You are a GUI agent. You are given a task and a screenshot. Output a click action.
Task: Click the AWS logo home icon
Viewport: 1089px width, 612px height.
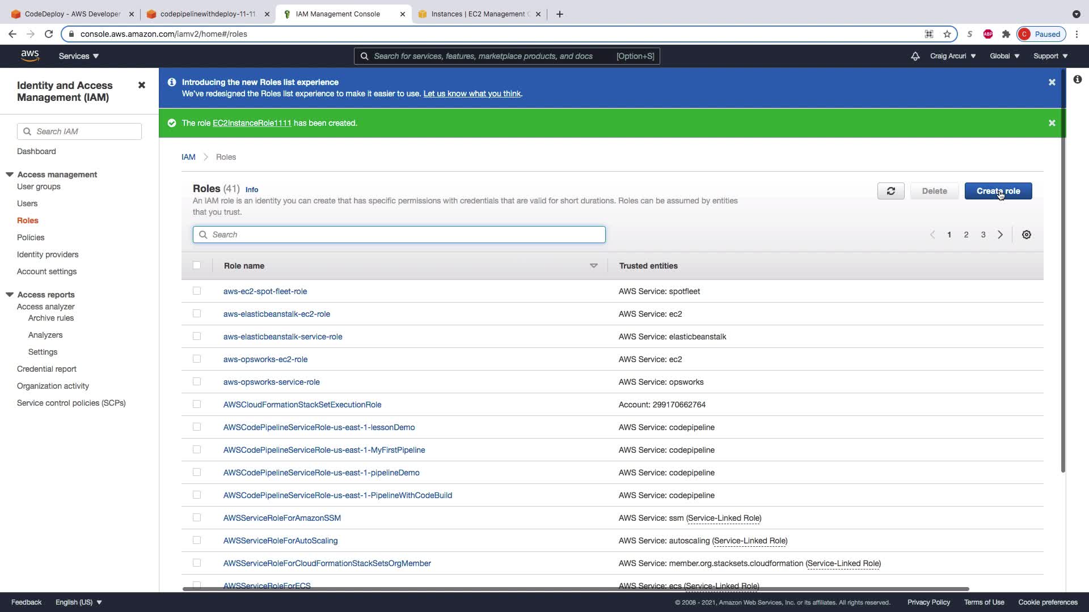[x=29, y=56]
